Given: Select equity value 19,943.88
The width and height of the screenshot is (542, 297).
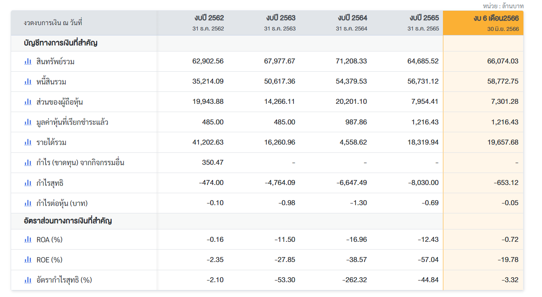Looking at the screenshot, I should (x=208, y=102).
